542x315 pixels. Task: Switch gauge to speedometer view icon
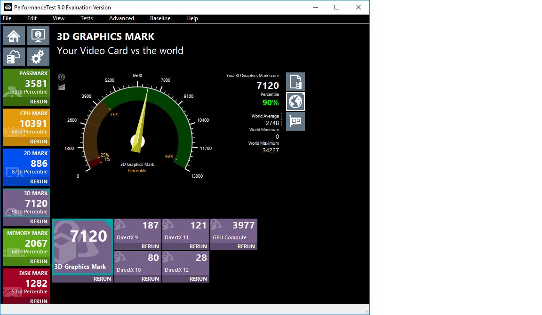coord(62,77)
